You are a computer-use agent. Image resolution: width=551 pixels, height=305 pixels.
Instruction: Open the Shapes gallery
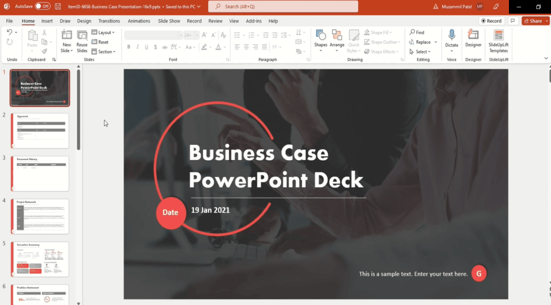(x=321, y=35)
